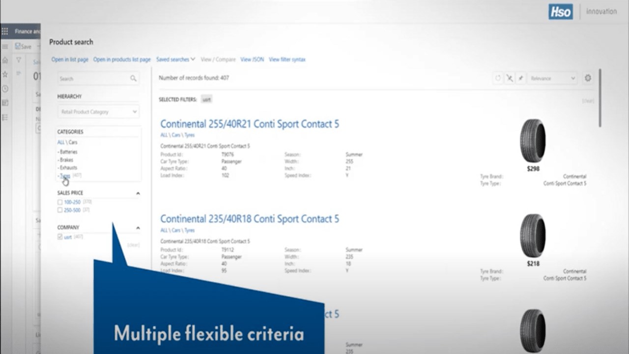Screen dimensions: 629x354
Task: Open Continental 235/40R18 Conti Sport Contact 5
Action: [250, 219]
